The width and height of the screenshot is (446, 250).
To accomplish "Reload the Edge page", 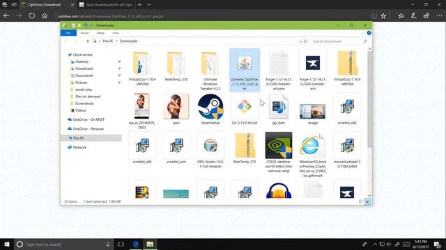I will [x=32, y=16].
